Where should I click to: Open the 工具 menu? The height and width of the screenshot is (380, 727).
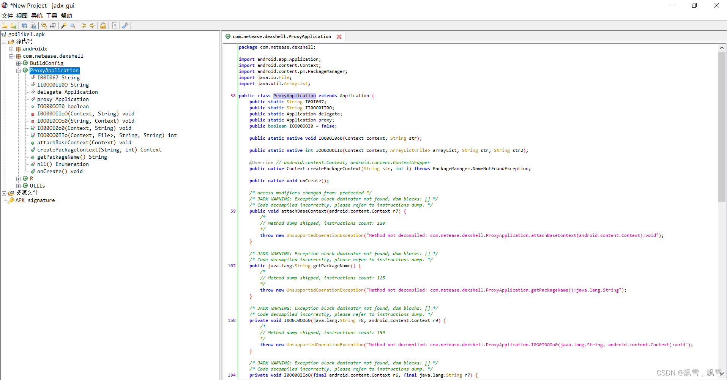tap(52, 16)
